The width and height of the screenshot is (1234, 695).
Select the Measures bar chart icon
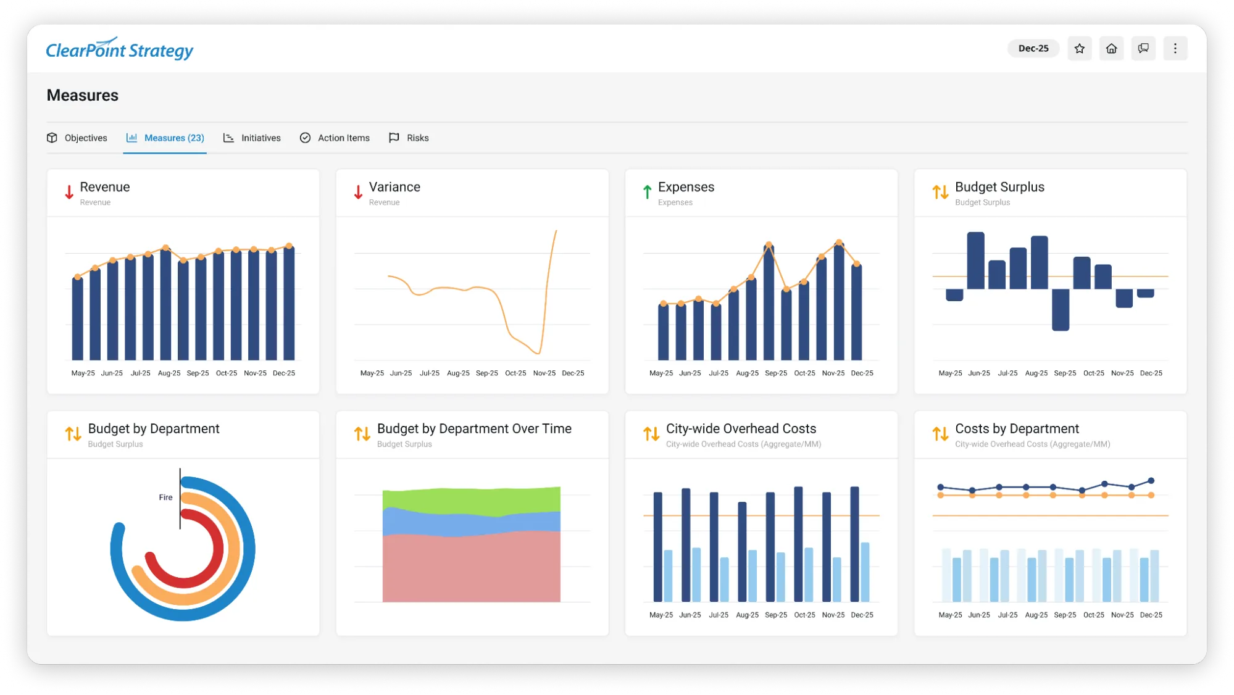pos(131,138)
